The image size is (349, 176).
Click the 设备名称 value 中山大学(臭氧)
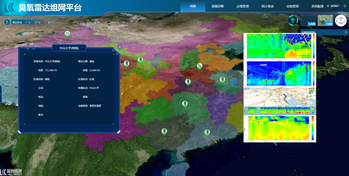click(53, 61)
